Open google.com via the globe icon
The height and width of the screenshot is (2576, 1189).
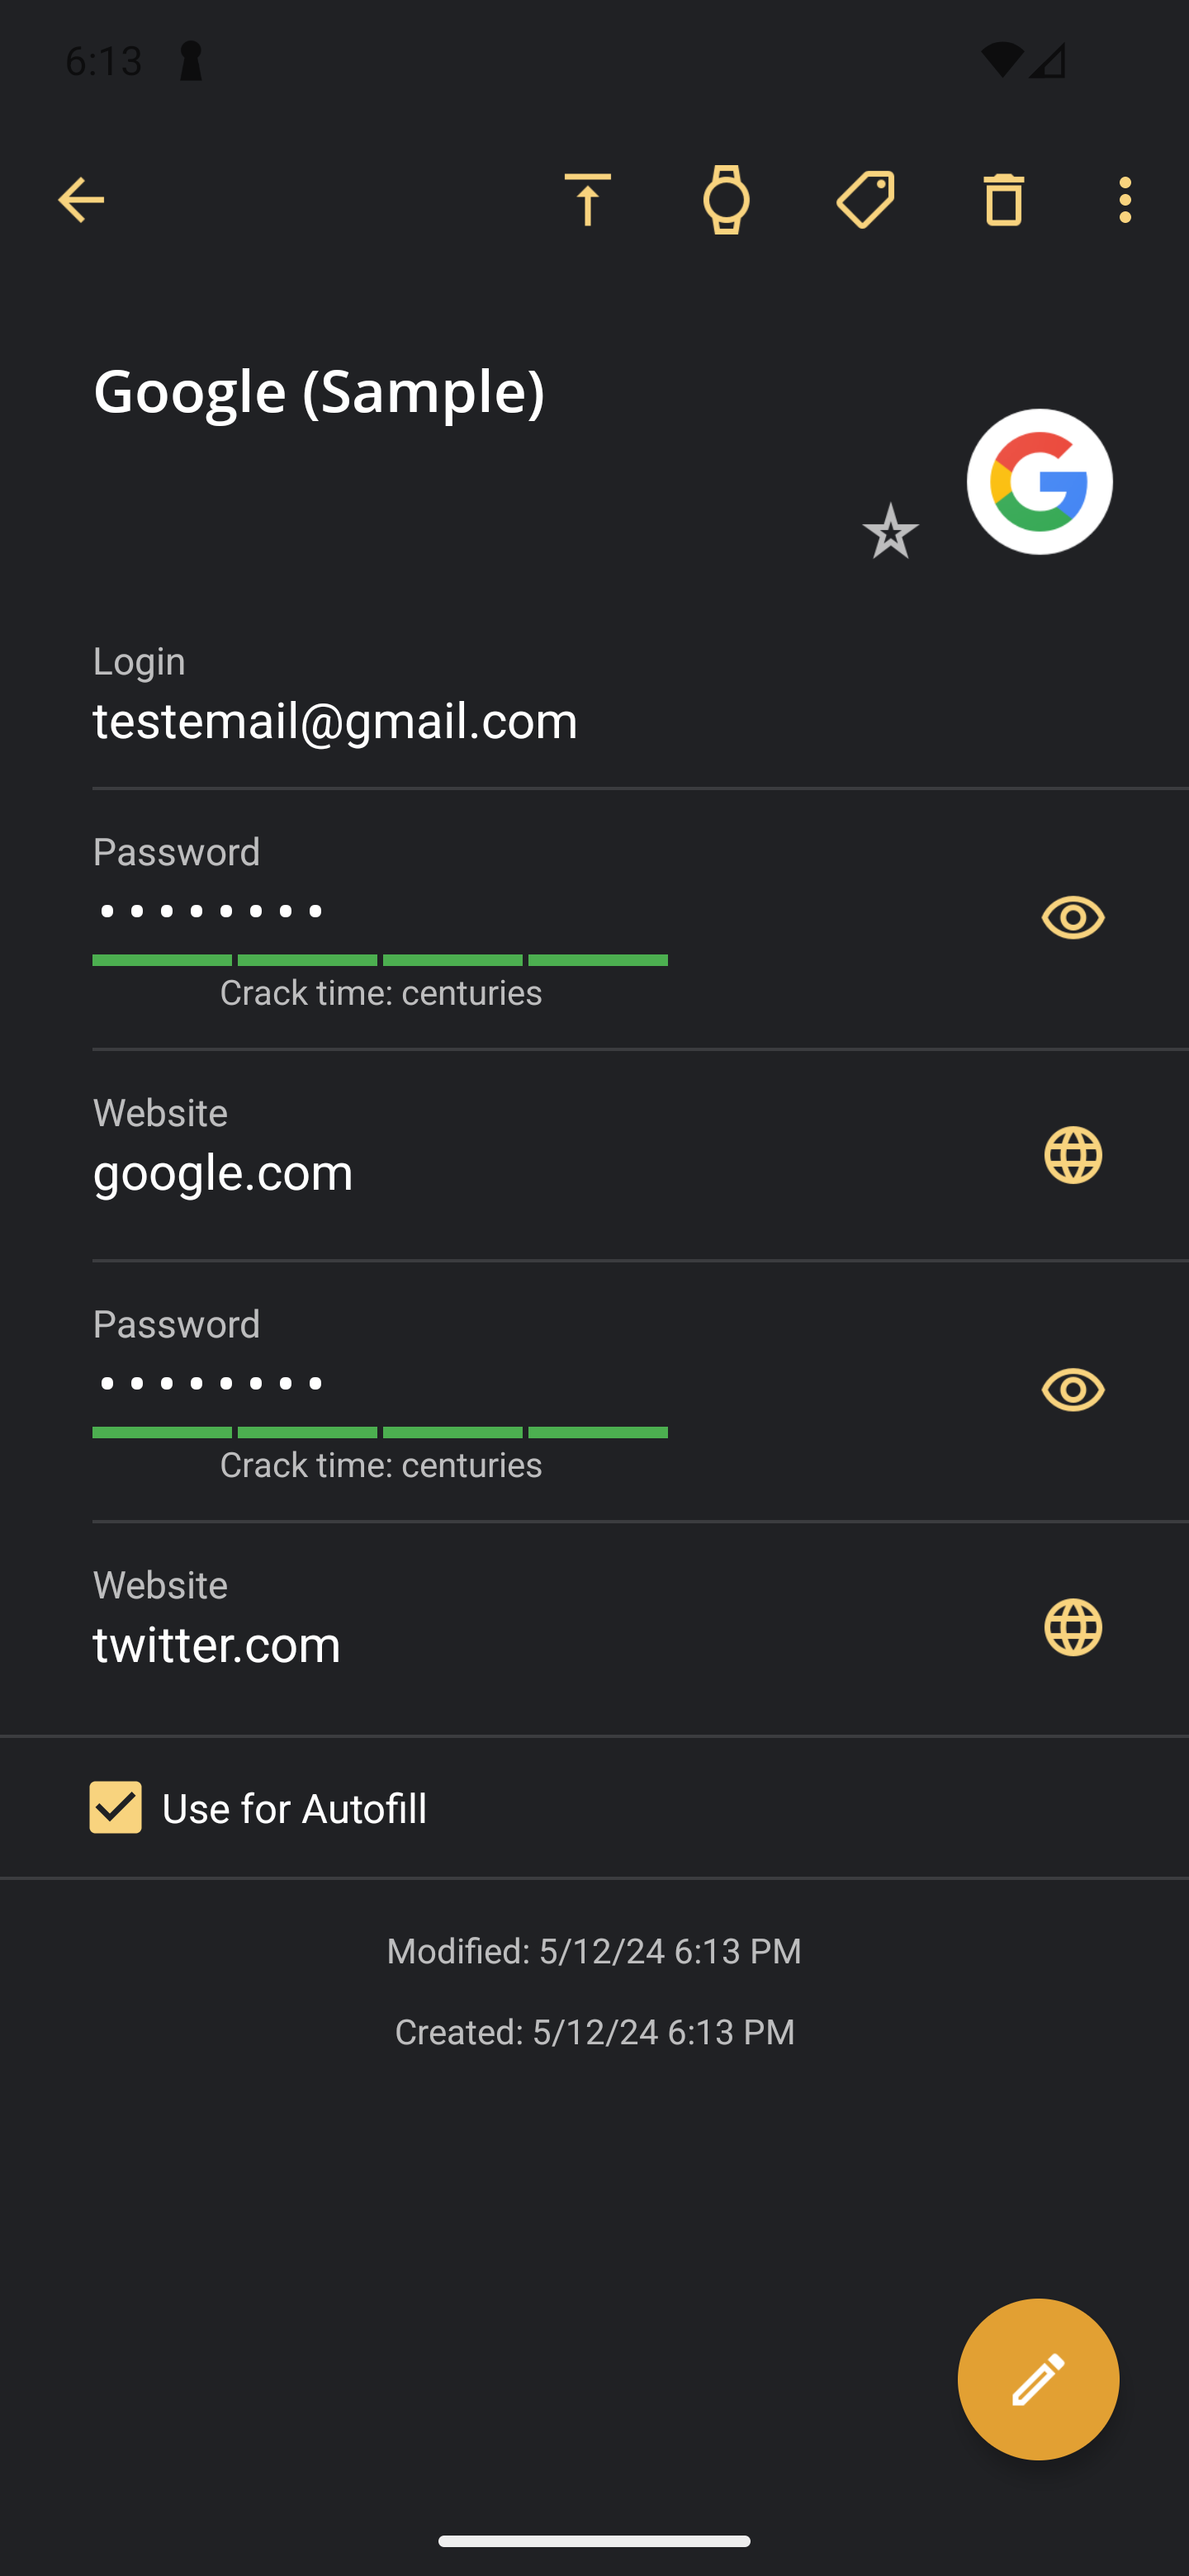click(x=1073, y=1155)
